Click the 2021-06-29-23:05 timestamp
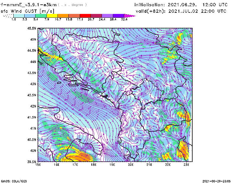The height and width of the screenshot is (183, 237). point(217,181)
